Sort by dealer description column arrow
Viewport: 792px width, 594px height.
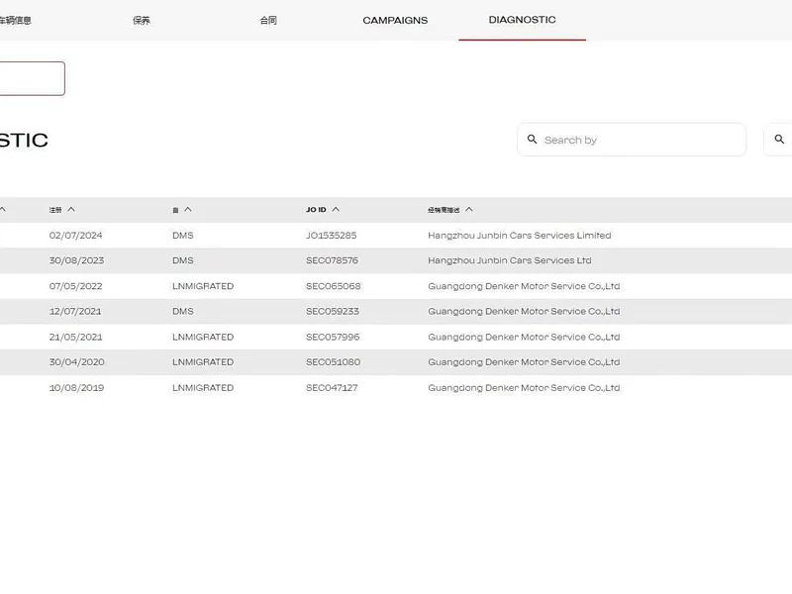pos(469,209)
